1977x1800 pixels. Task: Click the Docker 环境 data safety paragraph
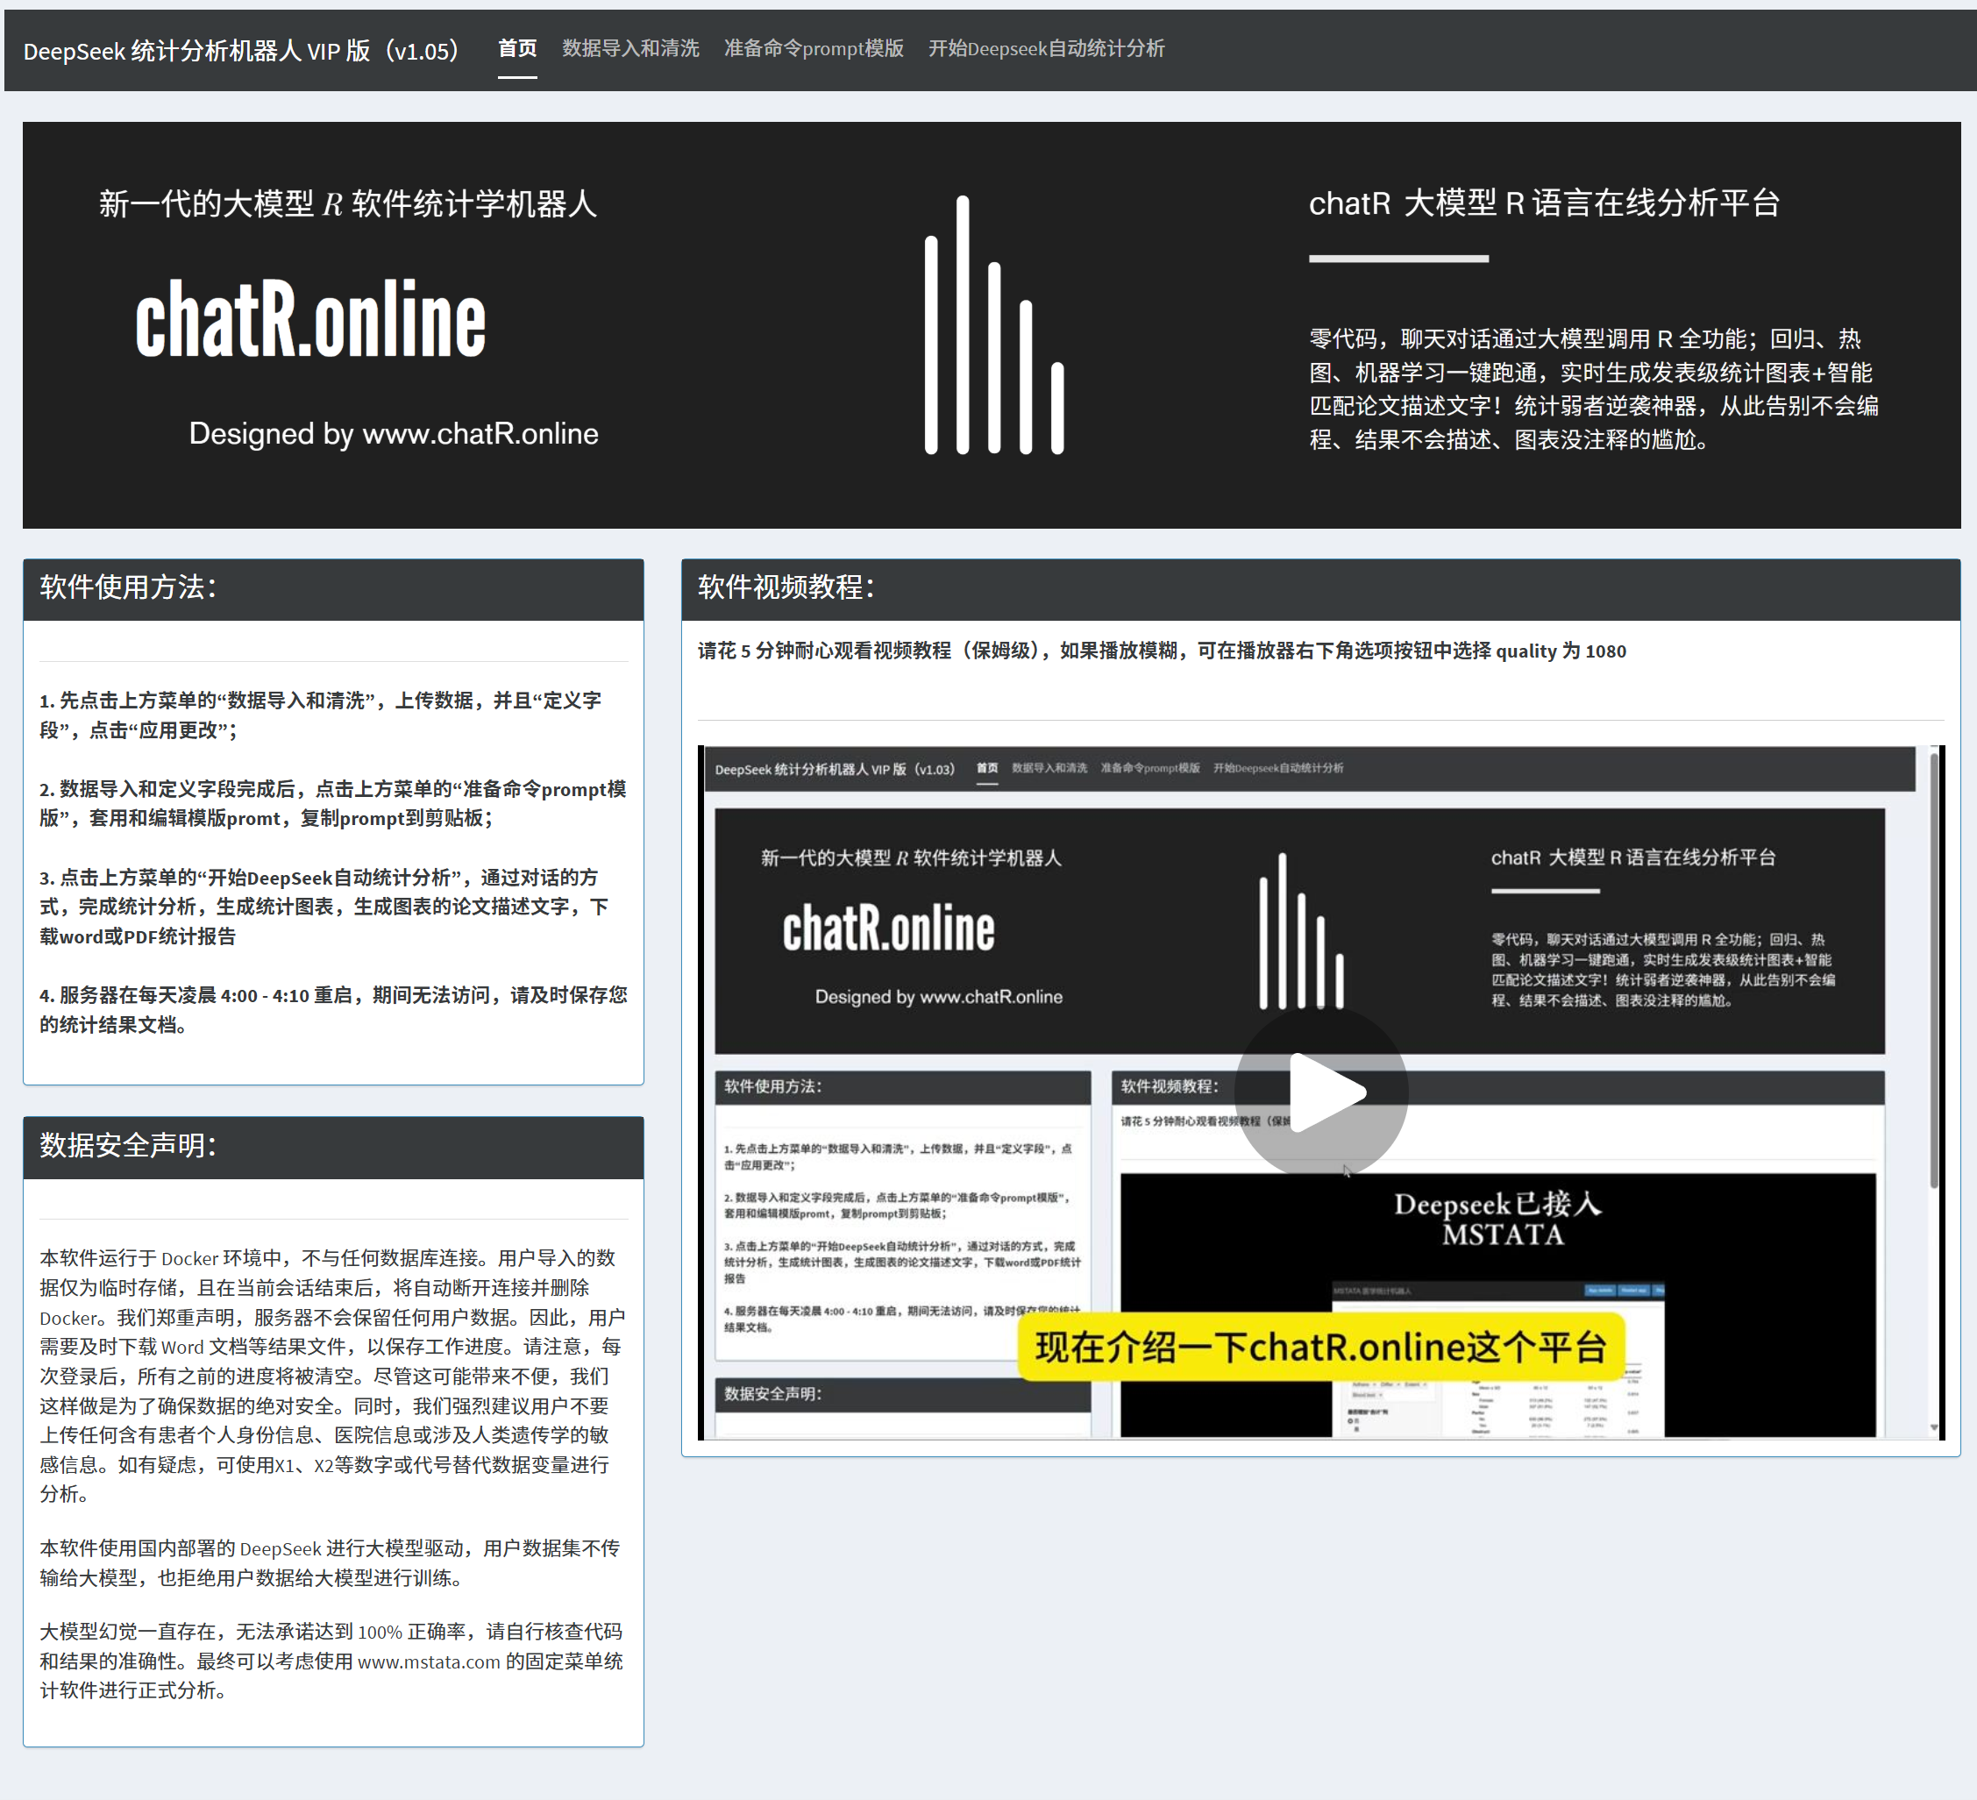coord(331,1376)
